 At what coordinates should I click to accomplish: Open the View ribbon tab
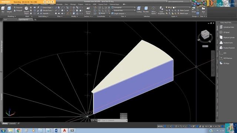[x=66, y=4]
